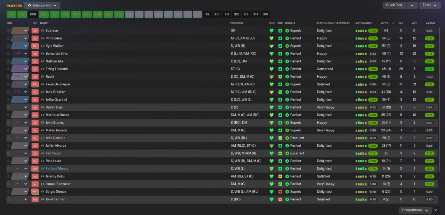Click the Quick Pick button
Image resolution: width=445 pixels, height=215 pixels.
[394, 5]
